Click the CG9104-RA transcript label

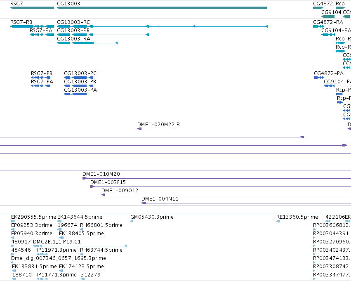tap(336, 31)
